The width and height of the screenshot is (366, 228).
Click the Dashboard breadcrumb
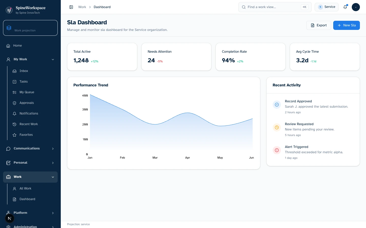[102, 7]
